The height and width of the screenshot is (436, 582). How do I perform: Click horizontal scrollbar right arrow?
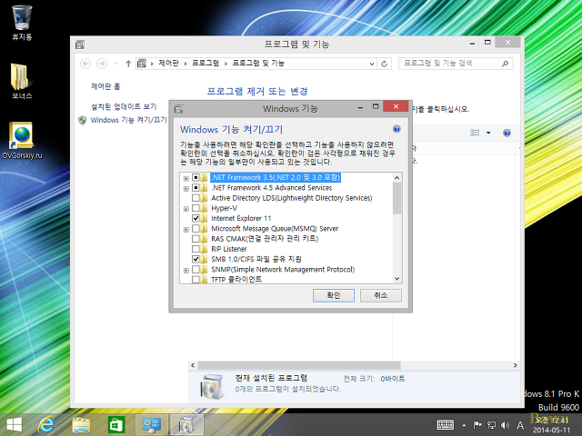[516, 365]
